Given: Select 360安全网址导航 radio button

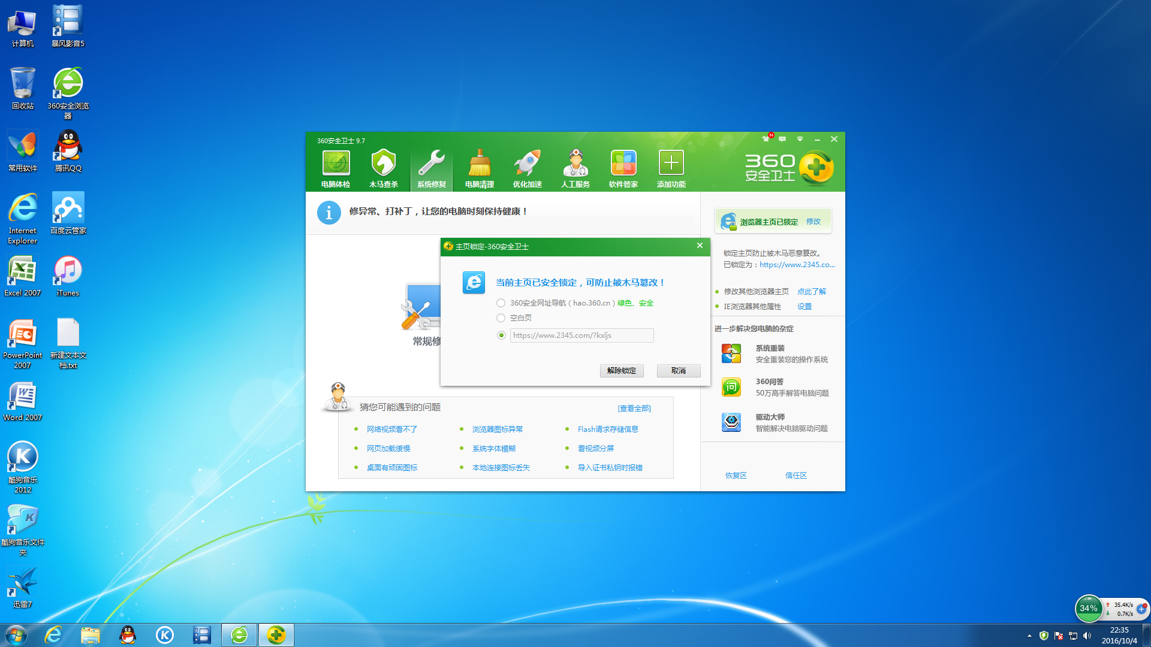Looking at the screenshot, I should coord(501,303).
